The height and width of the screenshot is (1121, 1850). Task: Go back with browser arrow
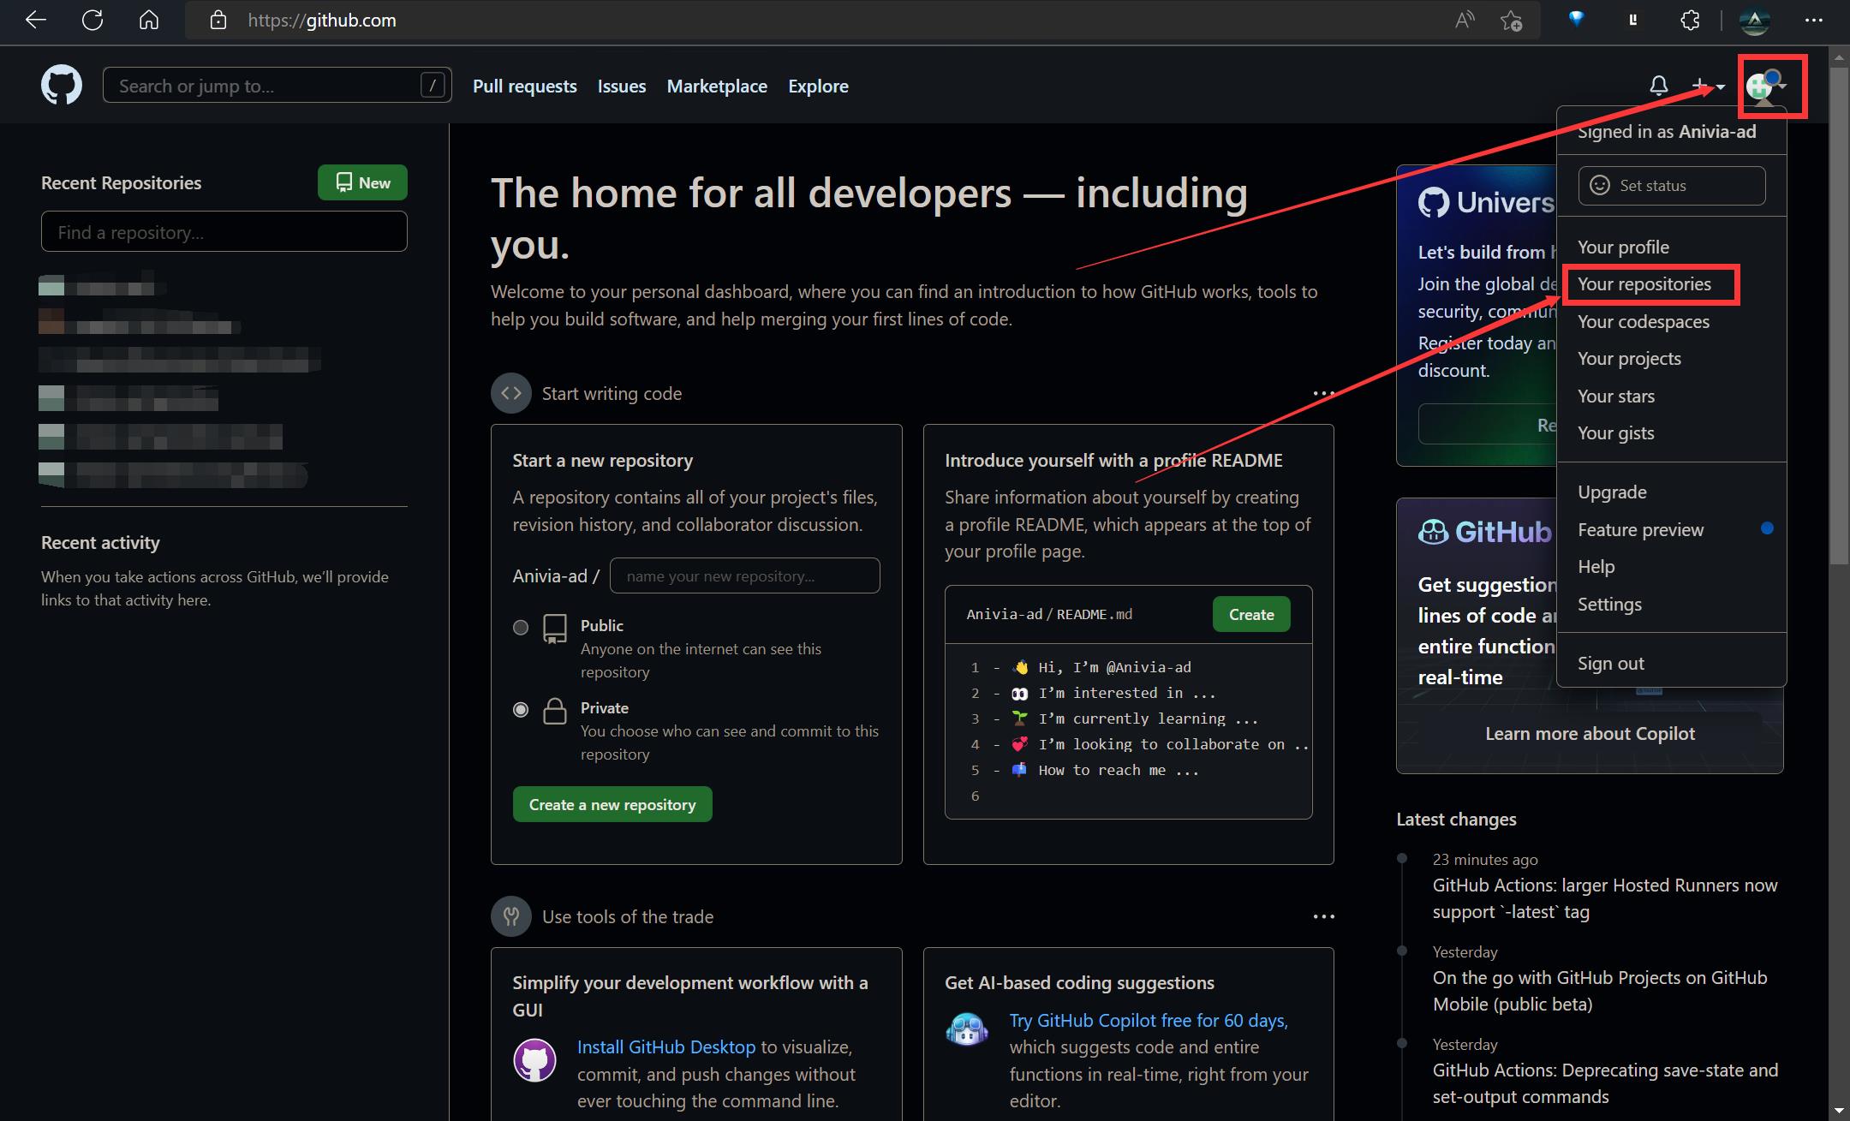36,21
